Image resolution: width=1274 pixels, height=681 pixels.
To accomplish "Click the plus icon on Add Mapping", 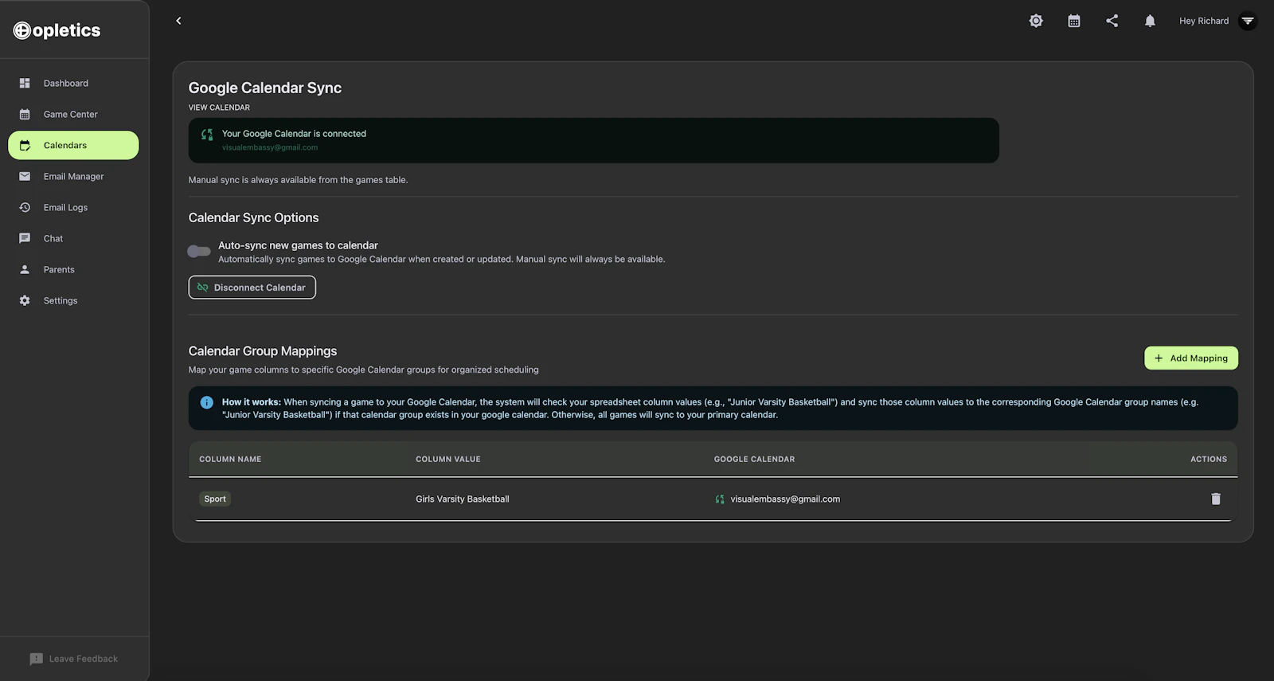I will [x=1159, y=358].
